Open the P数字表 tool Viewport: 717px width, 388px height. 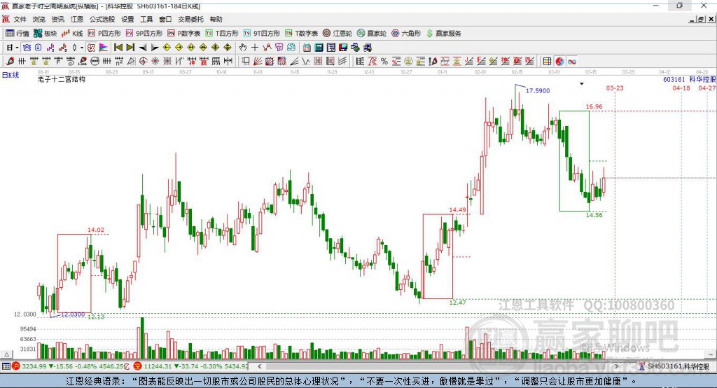tap(184, 34)
